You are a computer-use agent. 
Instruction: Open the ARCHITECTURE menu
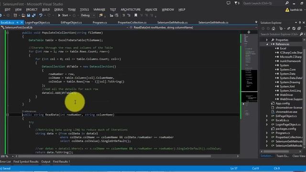[131, 10]
